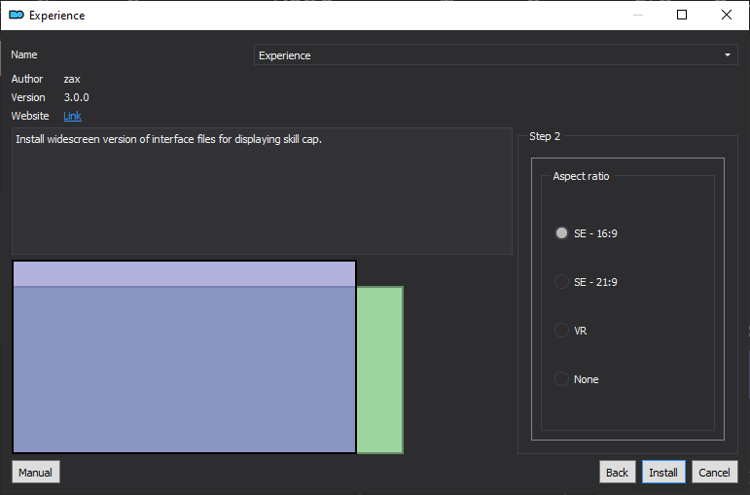
Task: Select the SE - 16:9 aspect ratio
Action: [586, 233]
